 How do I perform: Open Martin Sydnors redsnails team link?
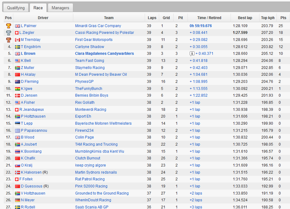tap(96, 172)
